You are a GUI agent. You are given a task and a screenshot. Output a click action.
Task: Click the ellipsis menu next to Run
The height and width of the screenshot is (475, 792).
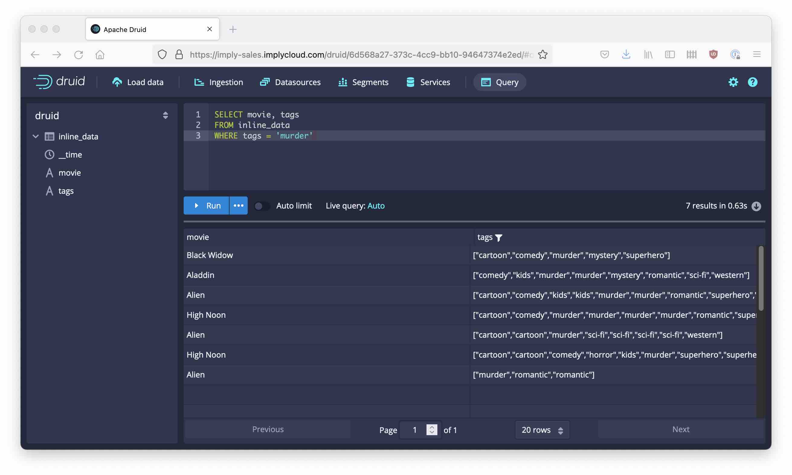pyautogui.click(x=238, y=205)
